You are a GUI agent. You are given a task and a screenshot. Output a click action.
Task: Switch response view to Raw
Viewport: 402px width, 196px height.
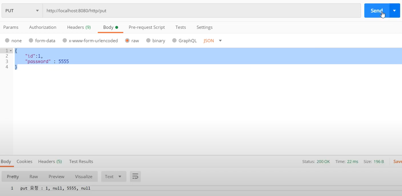click(34, 176)
